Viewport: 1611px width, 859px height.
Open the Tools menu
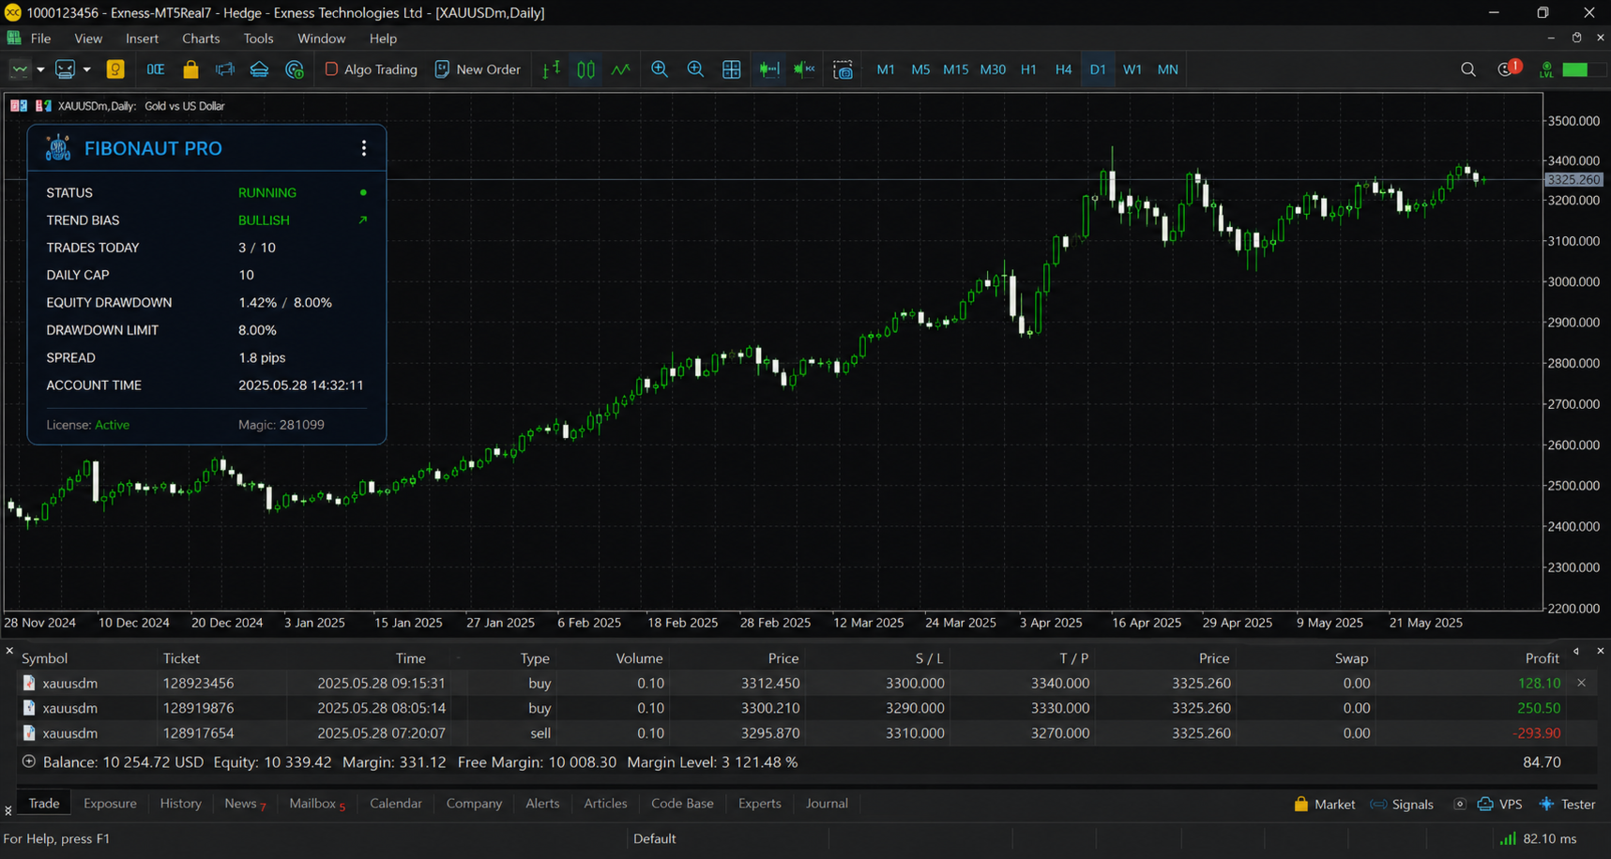tap(258, 38)
